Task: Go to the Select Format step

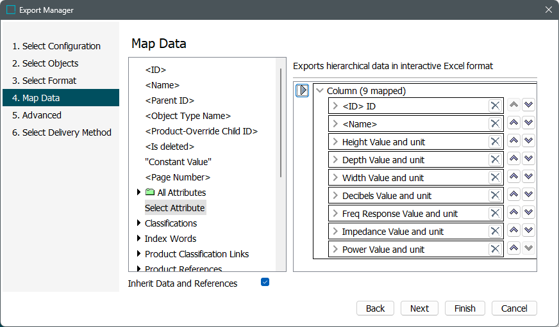Action: click(49, 81)
